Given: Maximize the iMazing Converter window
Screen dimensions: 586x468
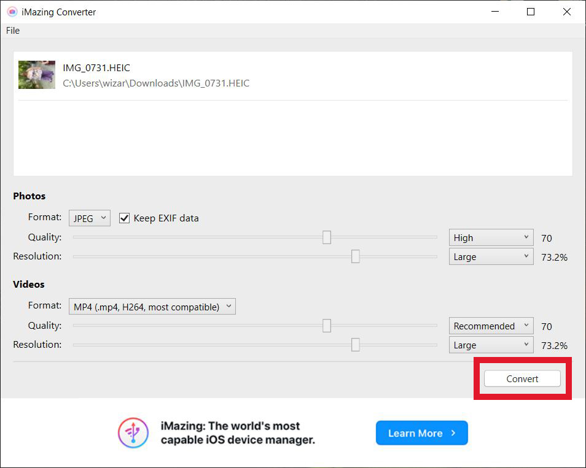Looking at the screenshot, I should [x=531, y=12].
